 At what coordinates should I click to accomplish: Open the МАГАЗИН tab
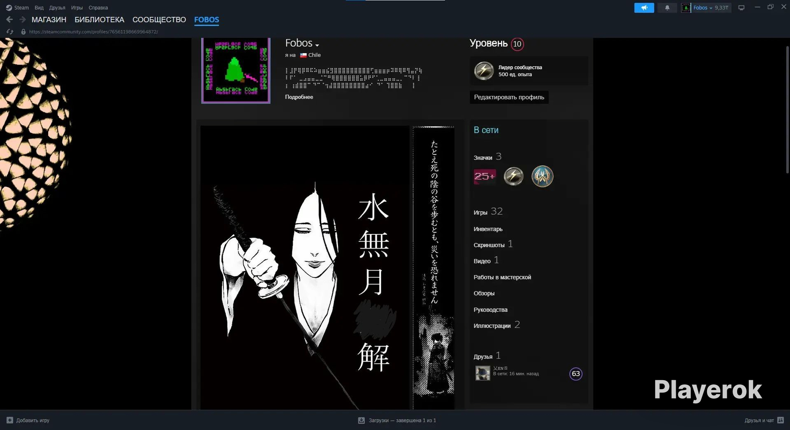[x=49, y=20]
